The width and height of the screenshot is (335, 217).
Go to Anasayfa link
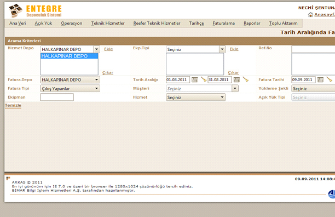325,15
